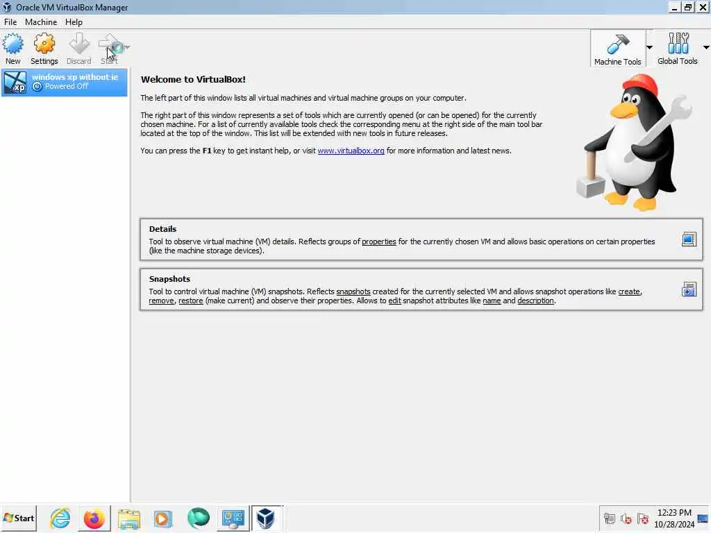This screenshot has height=533, width=711.
Task: Click the Powered Off status text
Action: click(x=66, y=86)
